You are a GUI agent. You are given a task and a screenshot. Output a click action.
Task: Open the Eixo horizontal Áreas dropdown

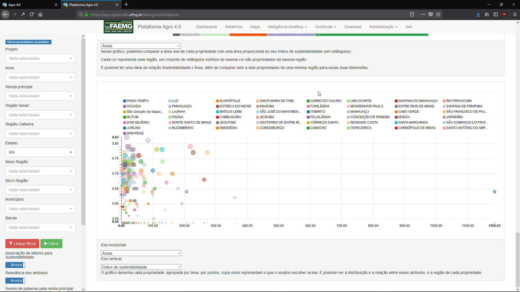(x=141, y=253)
